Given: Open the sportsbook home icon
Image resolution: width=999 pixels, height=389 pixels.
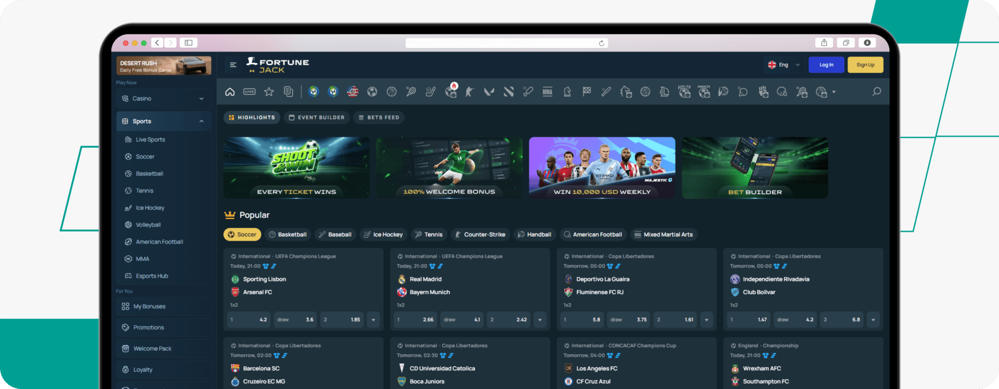Looking at the screenshot, I should (x=230, y=92).
